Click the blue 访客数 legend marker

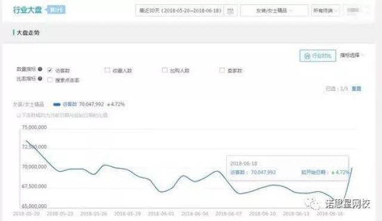(x=57, y=104)
